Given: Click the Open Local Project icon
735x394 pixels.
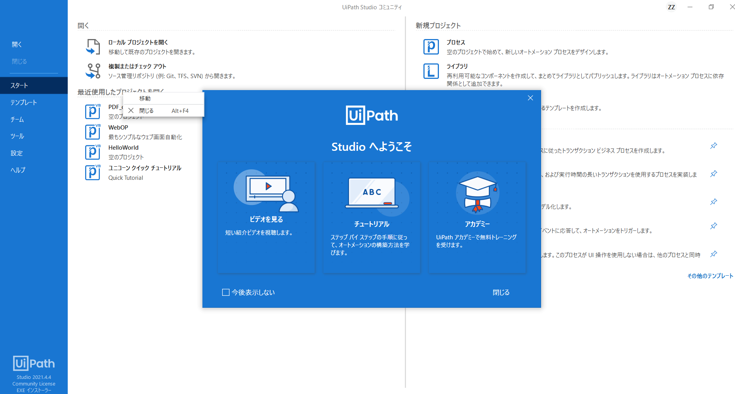Looking at the screenshot, I should coord(93,47).
